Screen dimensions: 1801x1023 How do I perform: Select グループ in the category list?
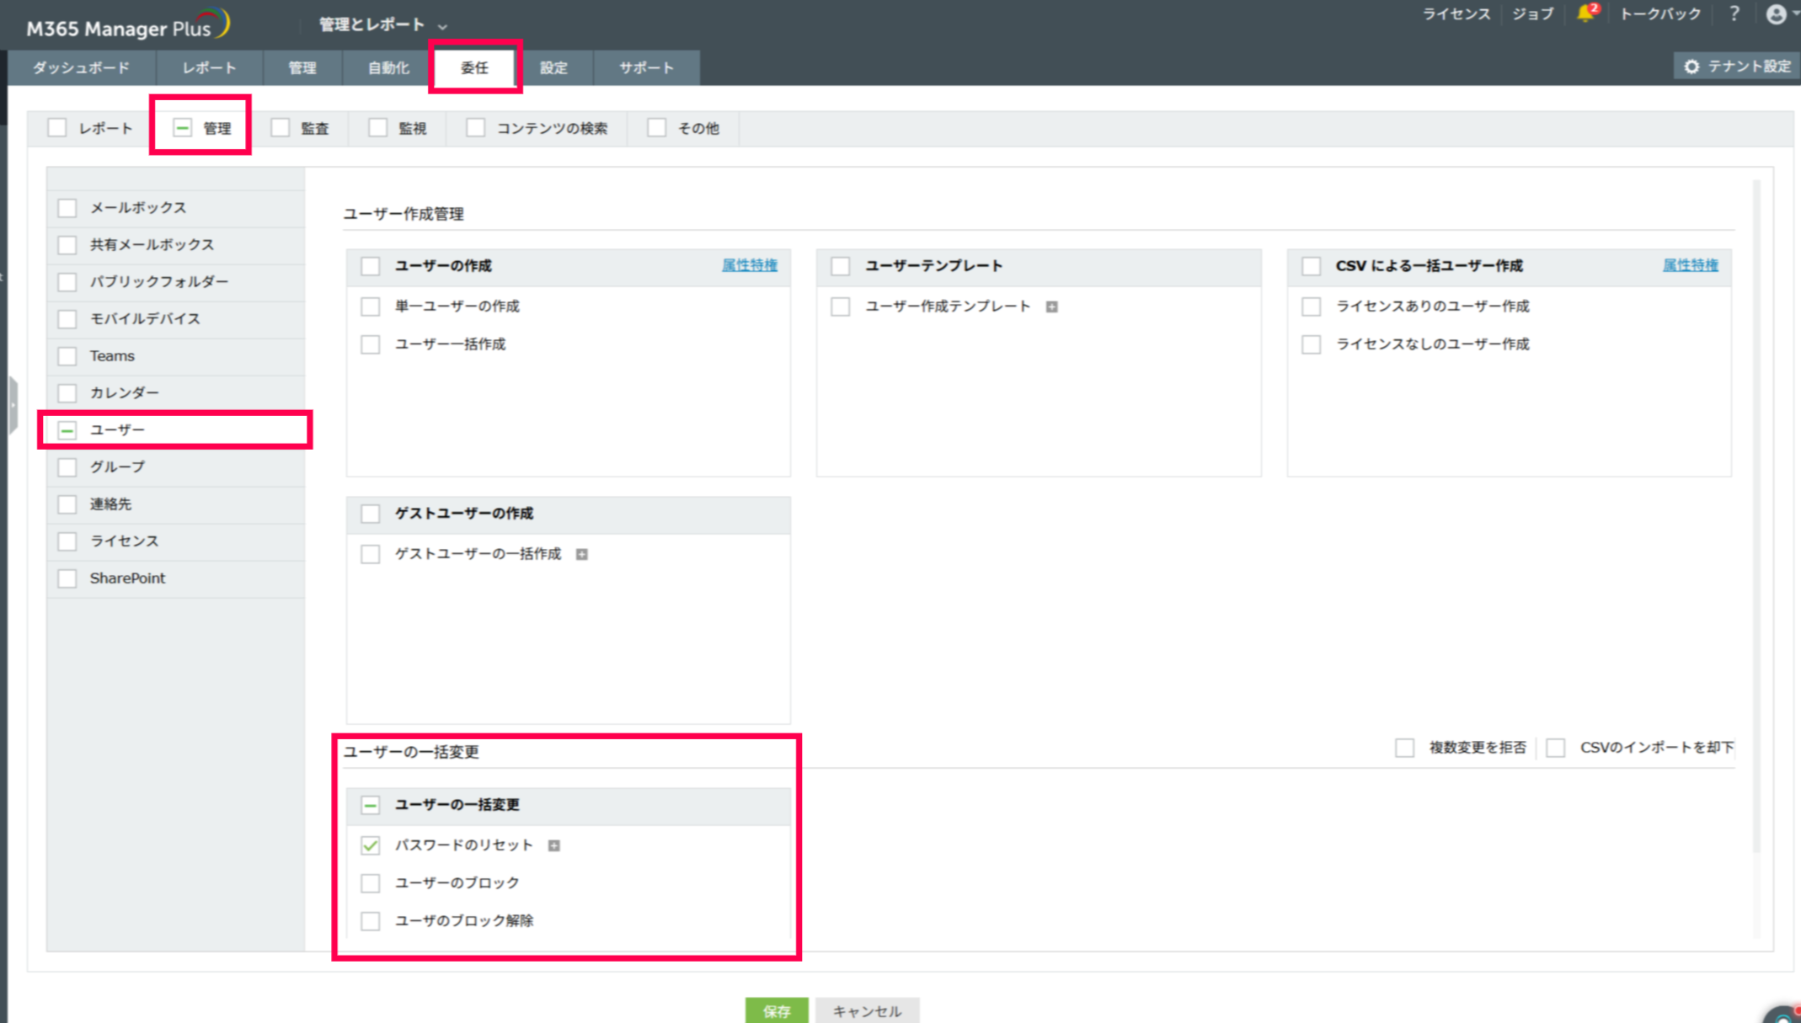tap(117, 466)
